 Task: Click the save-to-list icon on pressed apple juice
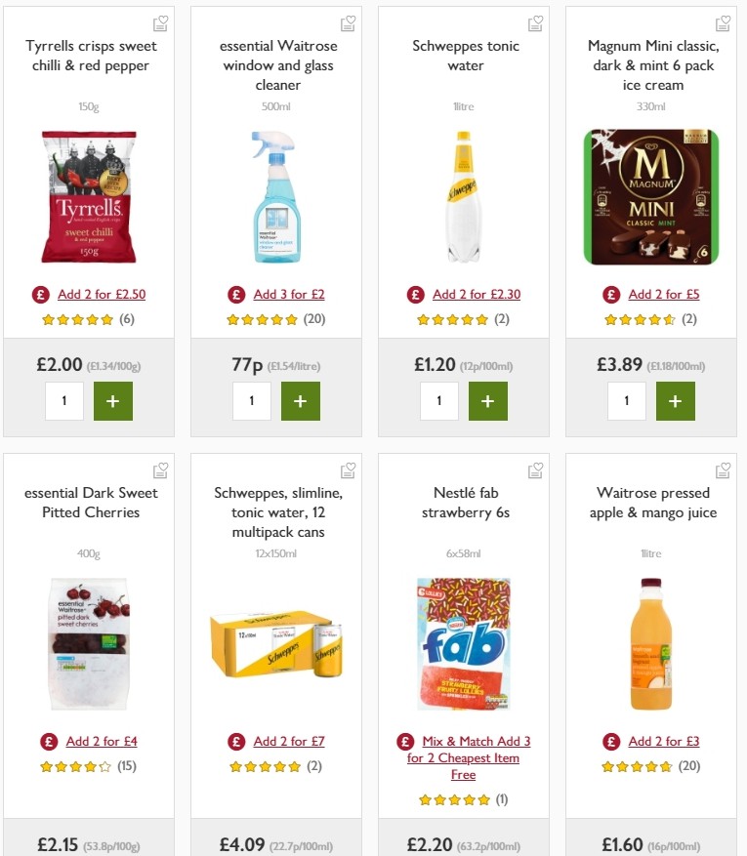(x=723, y=469)
